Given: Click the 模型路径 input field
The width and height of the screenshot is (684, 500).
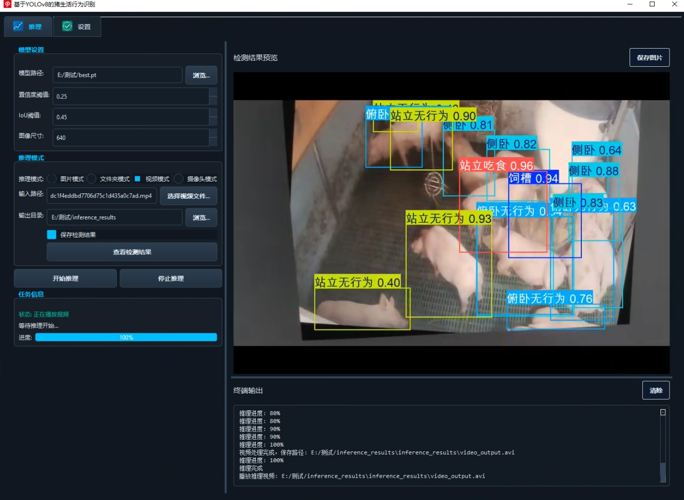Looking at the screenshot, I should coord(117,75).
